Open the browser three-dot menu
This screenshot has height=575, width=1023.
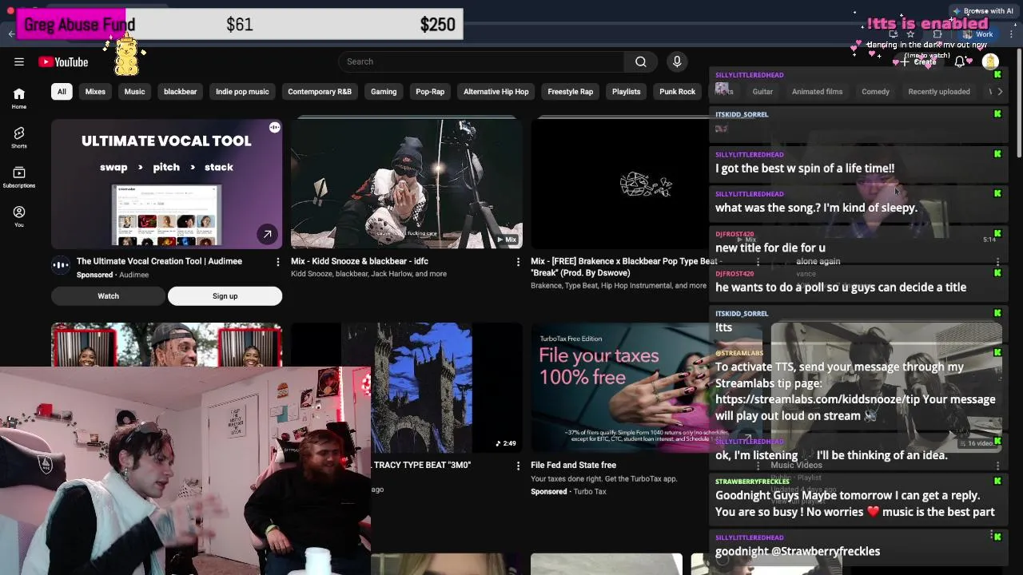coord(1012,34)
